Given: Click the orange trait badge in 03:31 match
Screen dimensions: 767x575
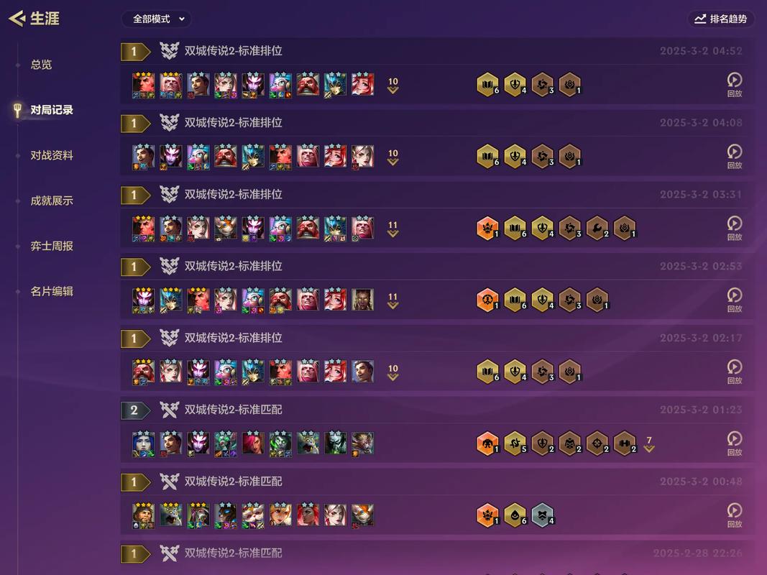Looking at the screenshot, I should pos(487,228).
